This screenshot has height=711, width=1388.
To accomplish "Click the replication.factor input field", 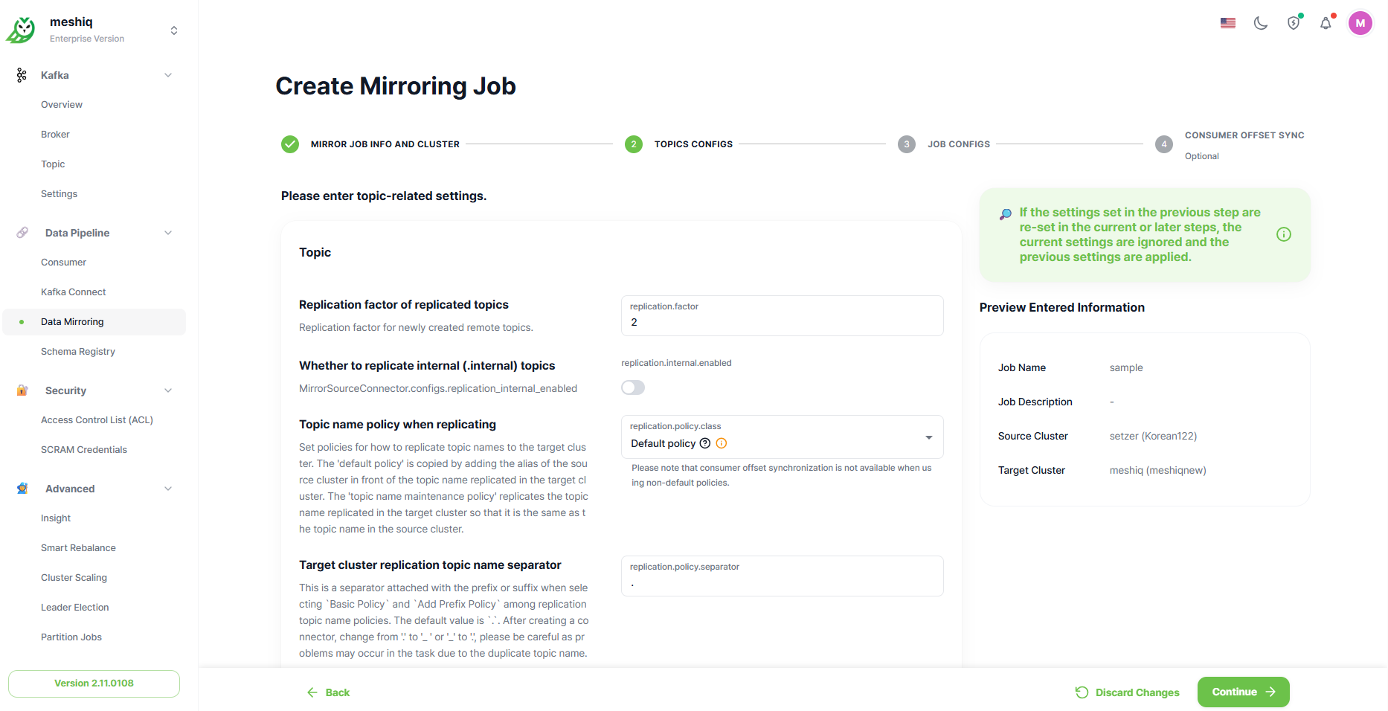I will pos(782,322).
